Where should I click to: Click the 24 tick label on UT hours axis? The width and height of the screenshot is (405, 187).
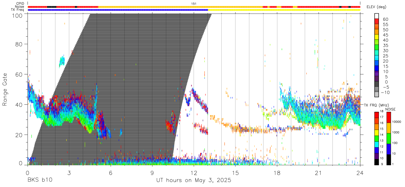360,173
